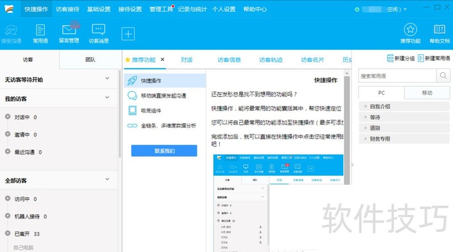Open 留言管理 message management
The image size is (453, 252).
[69, 33]
